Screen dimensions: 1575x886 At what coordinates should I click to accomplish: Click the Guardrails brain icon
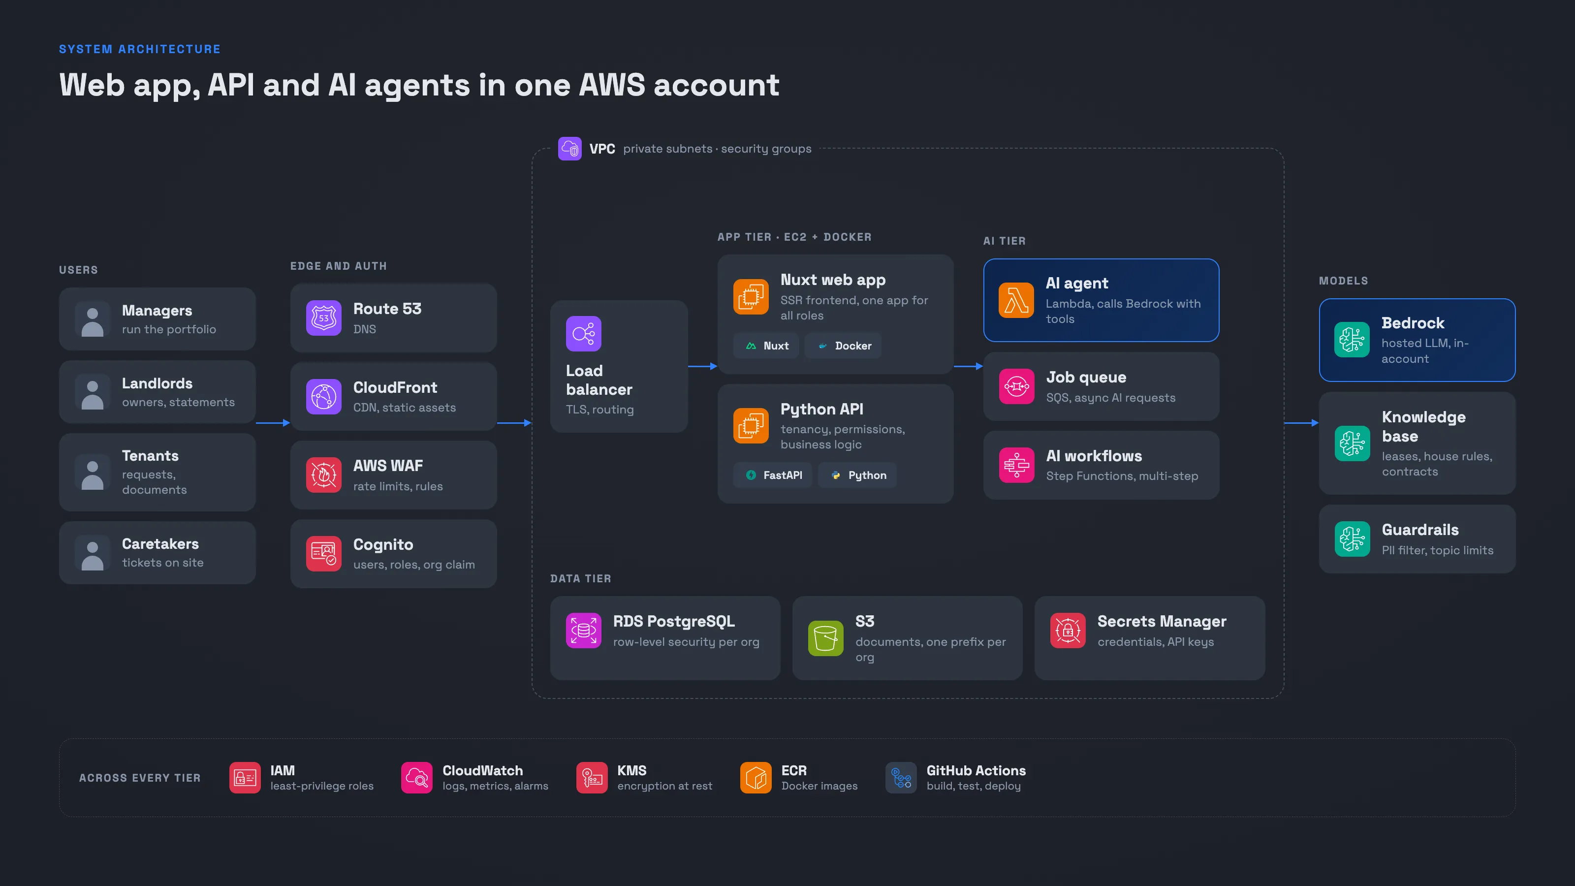(1352, 539)
